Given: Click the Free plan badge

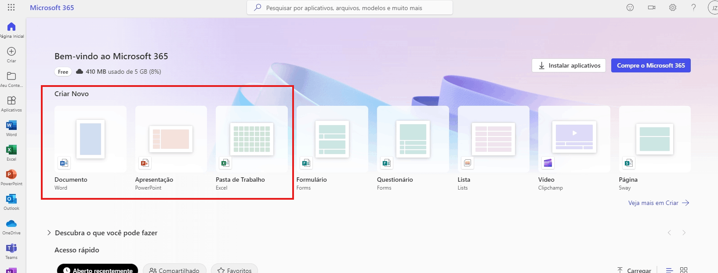Looking at the screenshot, I should click(x=63, y=72).
